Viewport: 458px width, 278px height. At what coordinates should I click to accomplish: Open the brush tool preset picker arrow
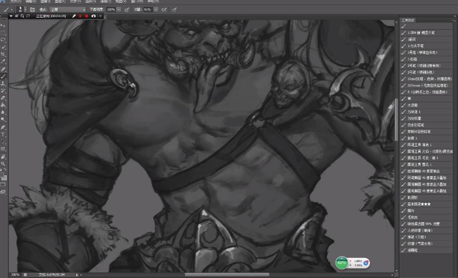pyautogui.click(x=11, y=9)
